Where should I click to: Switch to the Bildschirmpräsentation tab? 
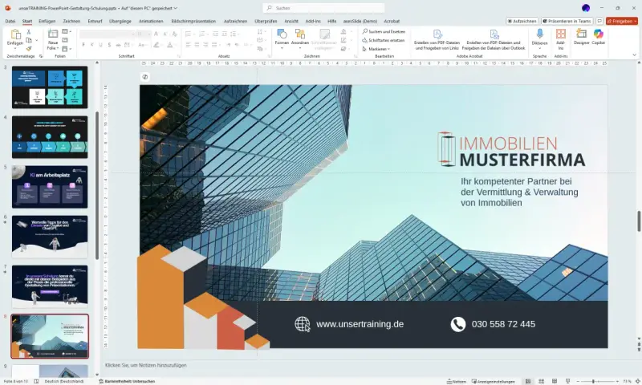193,21
